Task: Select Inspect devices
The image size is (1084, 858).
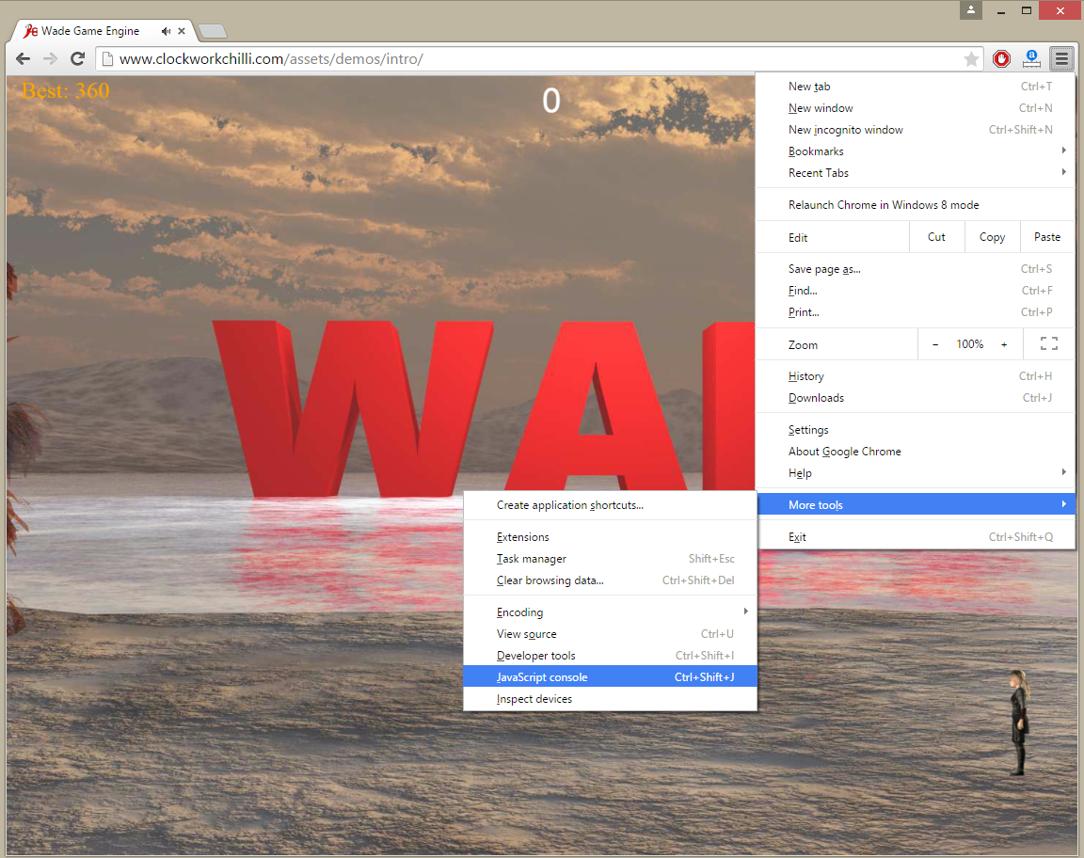Action: point(610,699)
